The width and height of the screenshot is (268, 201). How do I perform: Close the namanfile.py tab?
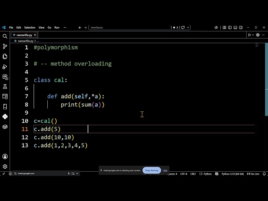coord(35,35)
